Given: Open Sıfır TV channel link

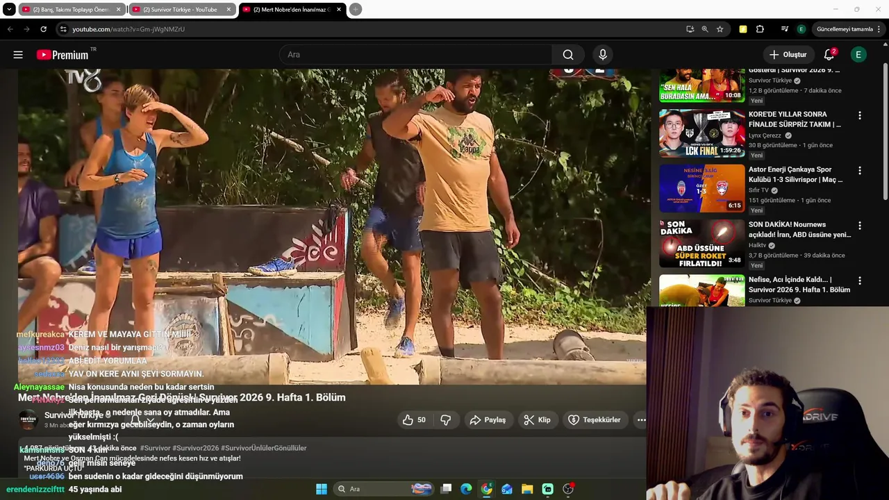Looking at the screenshot, I should pos(758,190).
